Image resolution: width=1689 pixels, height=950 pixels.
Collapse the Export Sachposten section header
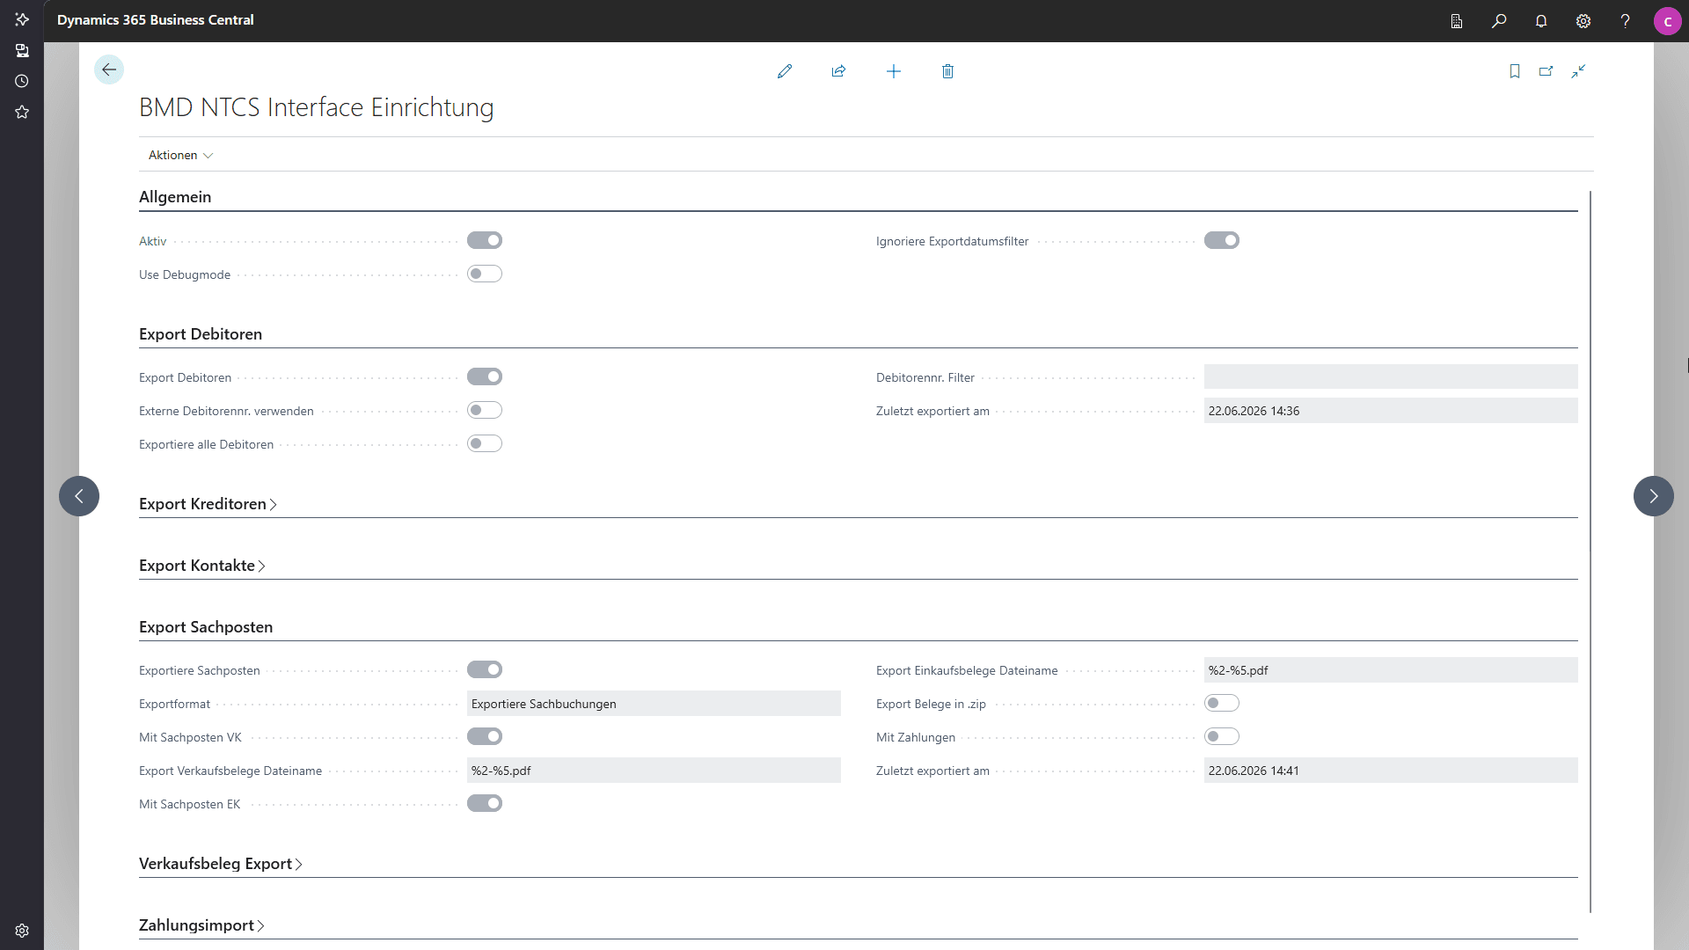click(x=206, y=627)
